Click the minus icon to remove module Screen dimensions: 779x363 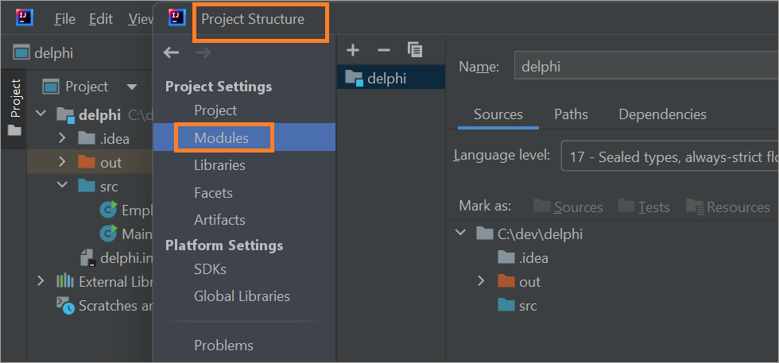(384, 50)
